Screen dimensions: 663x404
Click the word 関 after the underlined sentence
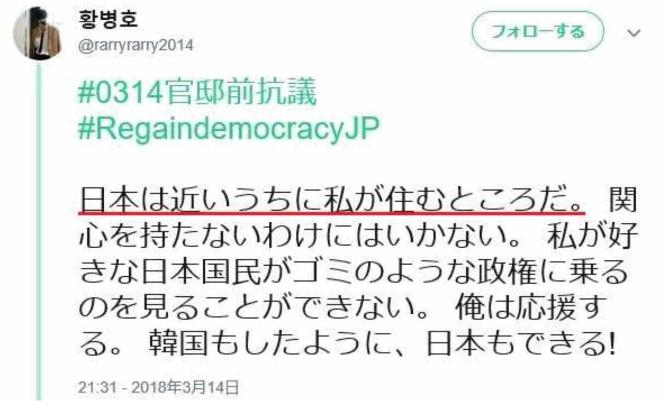coord(623,199)
